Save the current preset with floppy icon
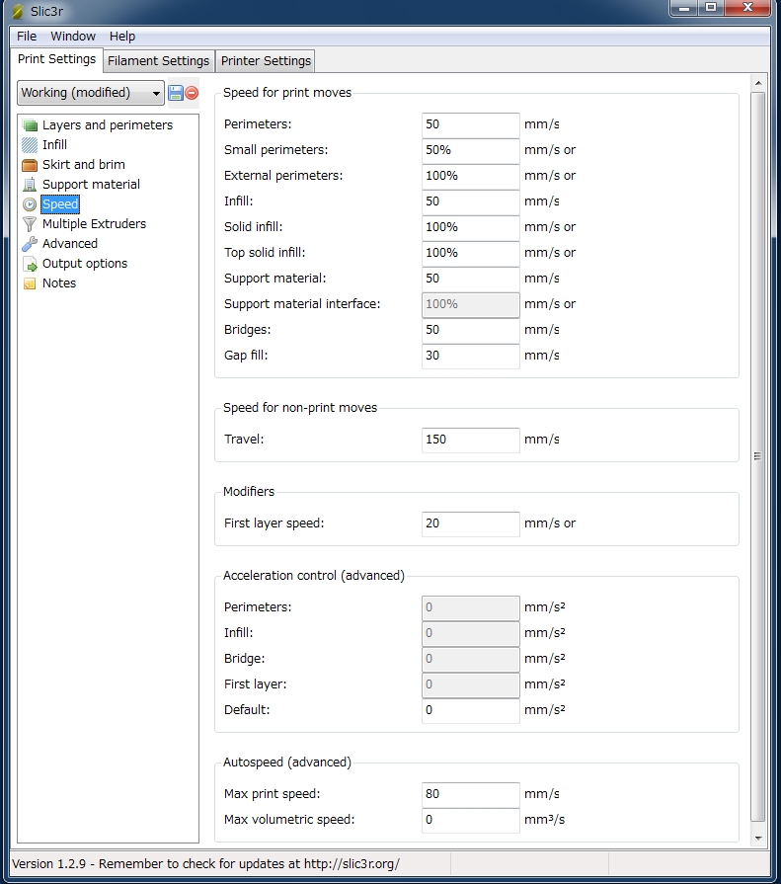 (x=176, y=93)
